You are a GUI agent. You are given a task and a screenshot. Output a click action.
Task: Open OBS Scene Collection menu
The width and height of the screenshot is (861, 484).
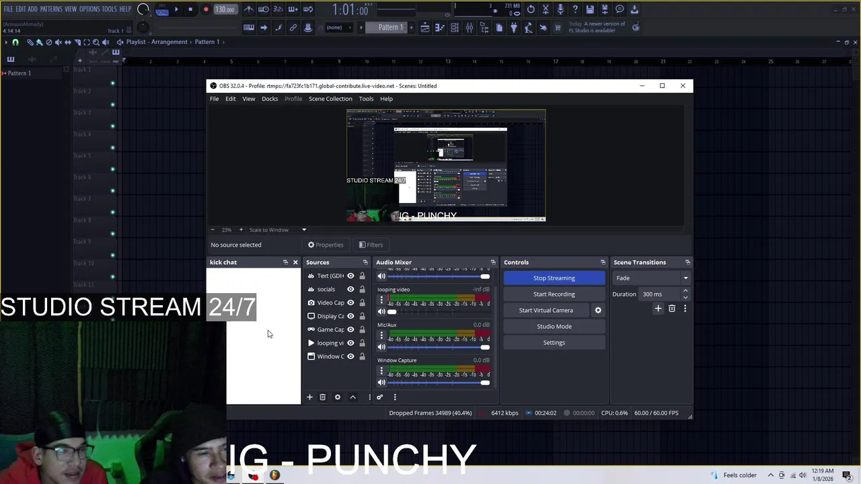(330, 99)
